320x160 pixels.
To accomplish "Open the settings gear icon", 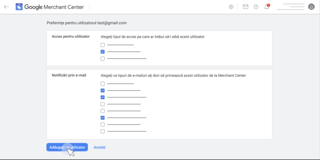I will (231, 7).
